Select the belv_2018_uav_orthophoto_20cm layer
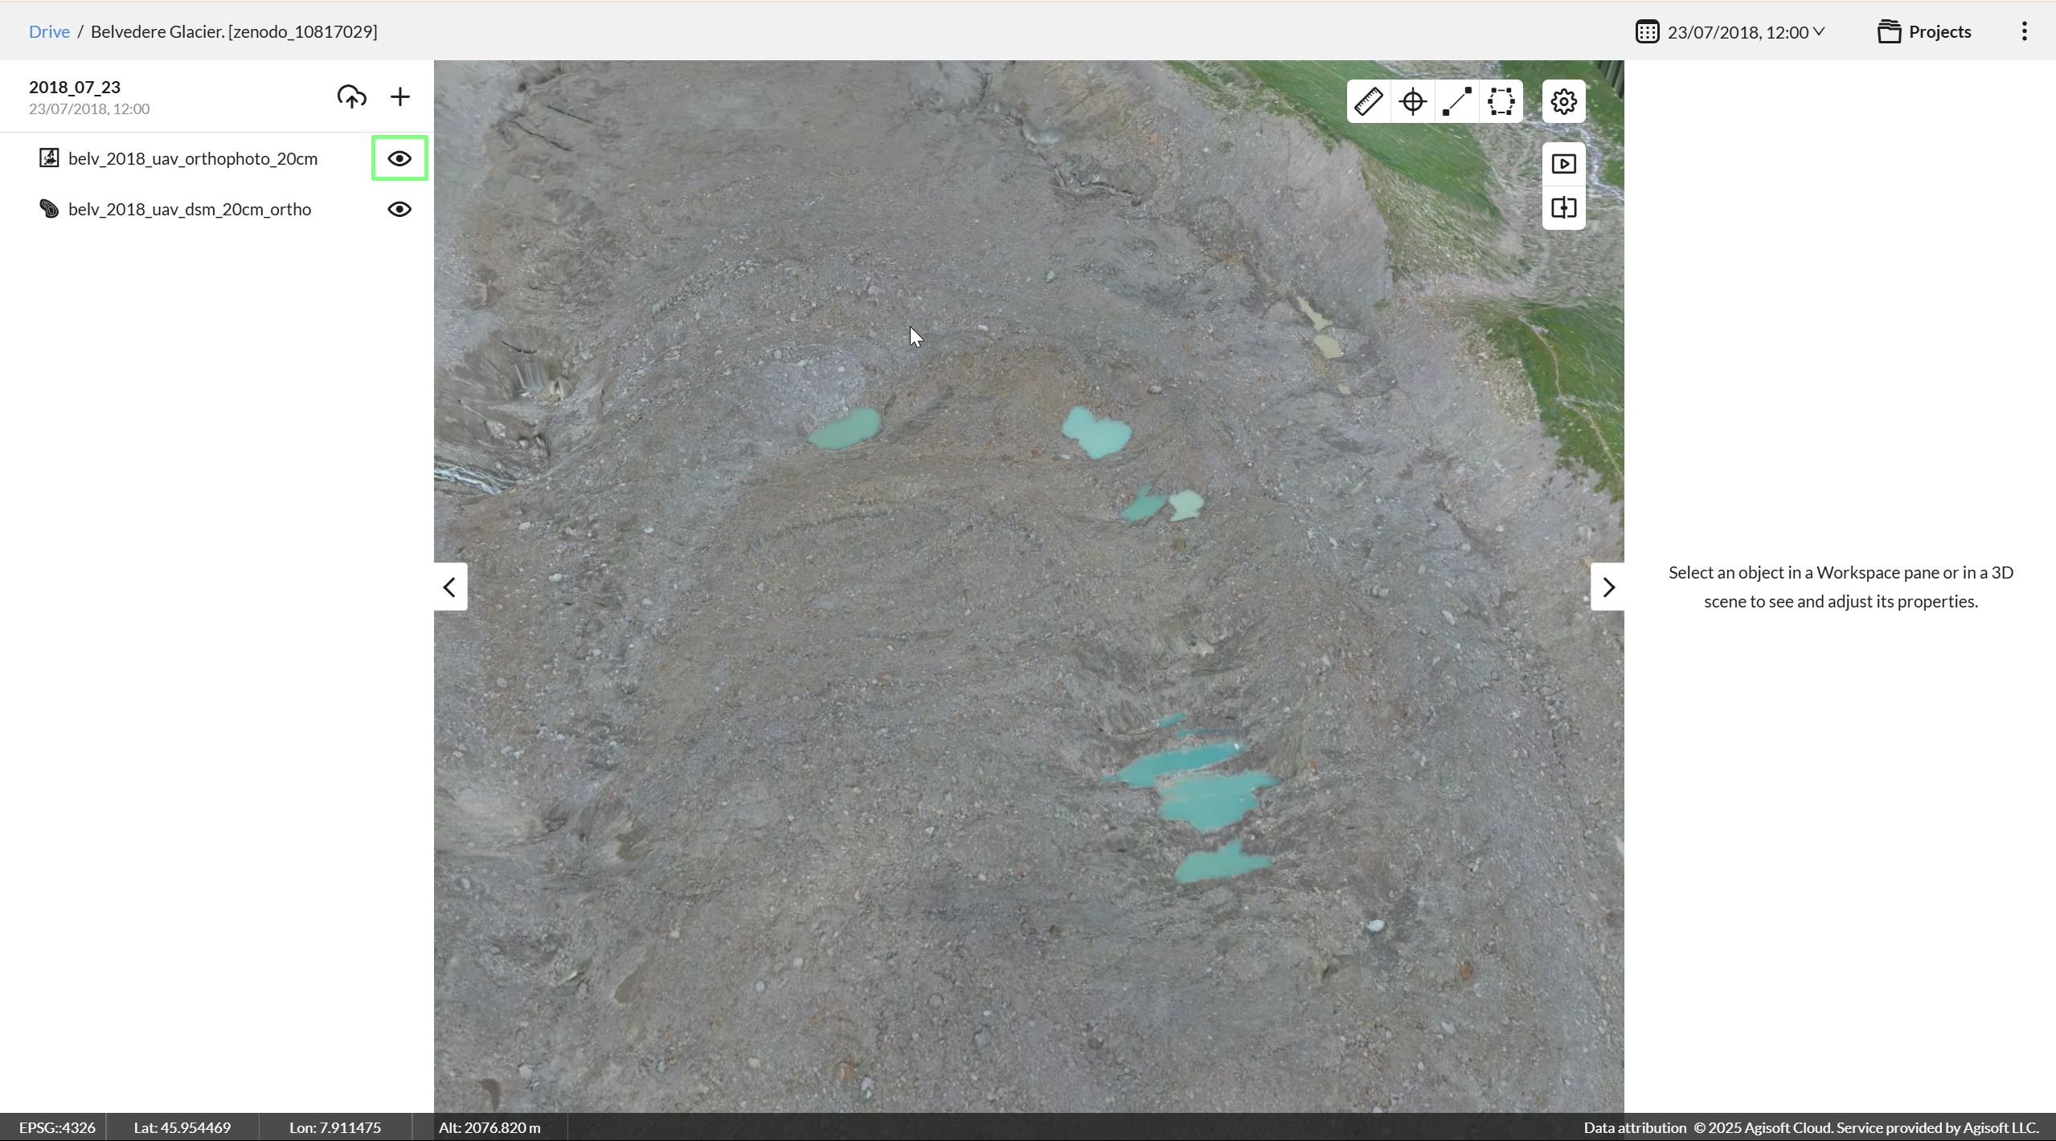 [193, 158]
